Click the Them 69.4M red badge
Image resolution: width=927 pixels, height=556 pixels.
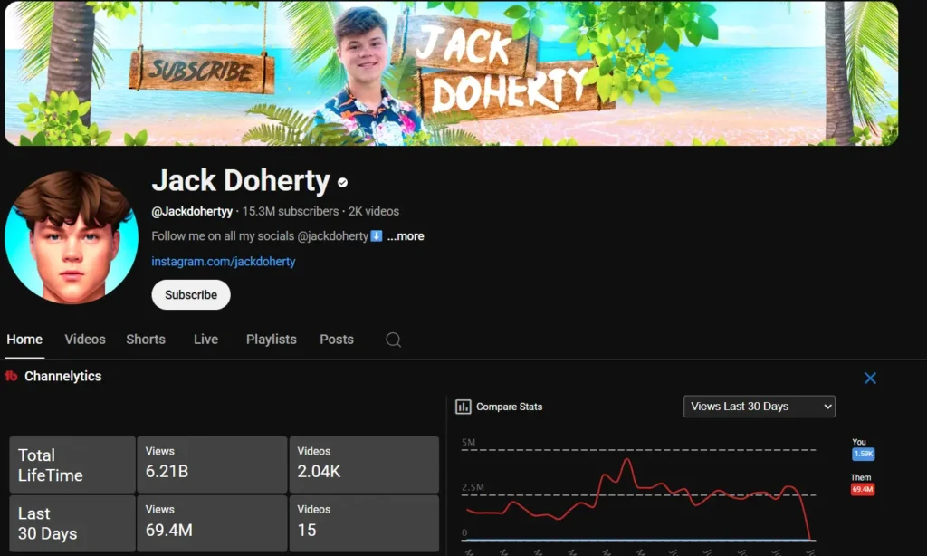point(863,489)
